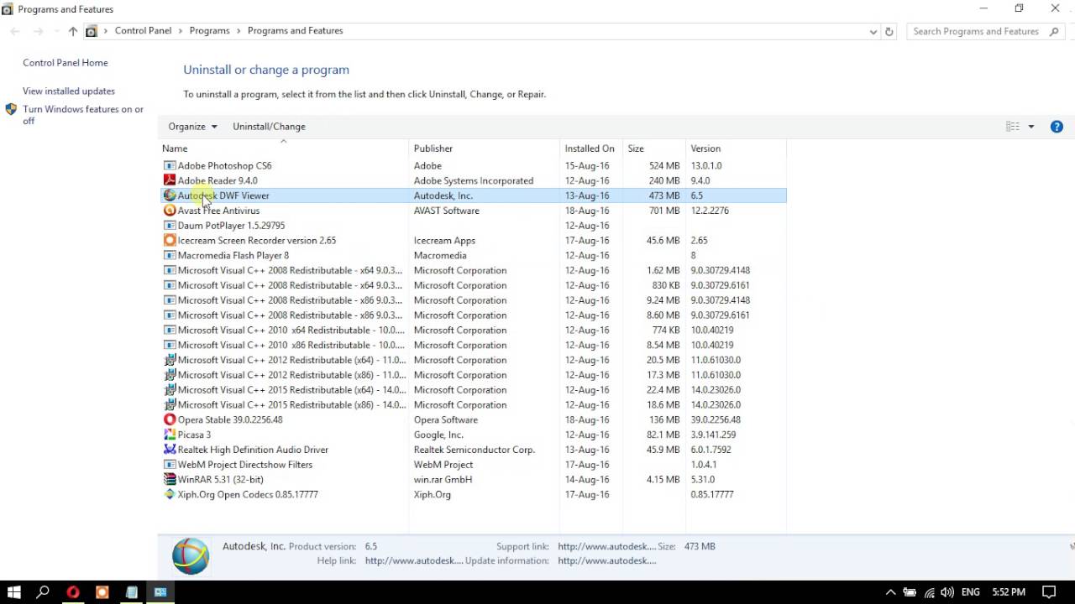1075x604 pixels.
Task: Click the Daum PotPlayer icon
Action: pos(170,226)
